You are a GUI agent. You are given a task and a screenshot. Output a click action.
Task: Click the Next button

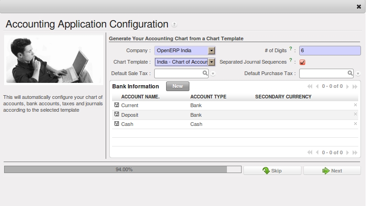(x=332, y=171)
